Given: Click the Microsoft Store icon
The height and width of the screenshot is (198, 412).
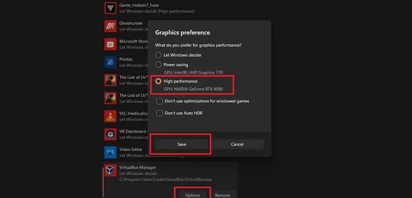Looking at the screenshot, I should tap(110, 44).
